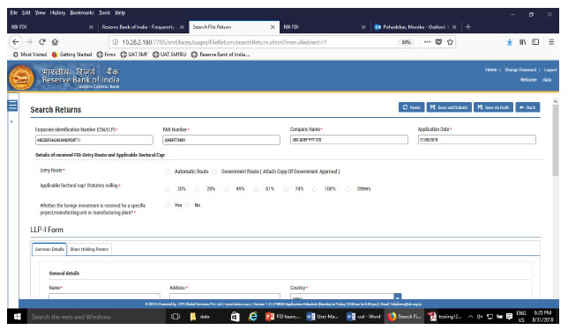568x330 pixels.
Task: Click the page vertical scrollbar thumb
Action: (556, 140)
